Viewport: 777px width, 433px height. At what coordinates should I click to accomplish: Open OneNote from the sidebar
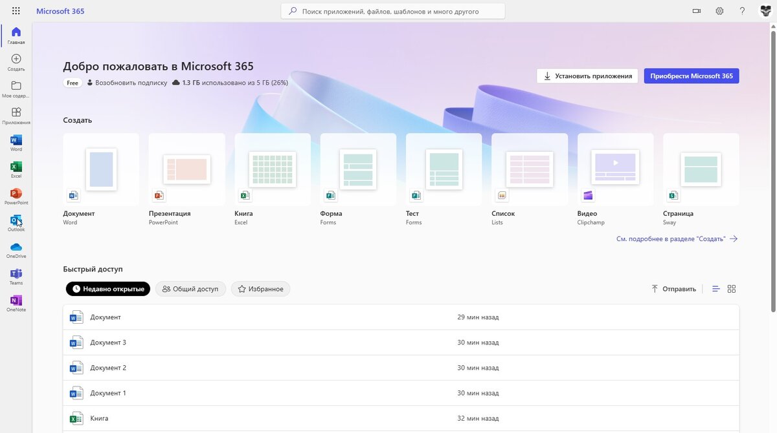coord(16,304)
